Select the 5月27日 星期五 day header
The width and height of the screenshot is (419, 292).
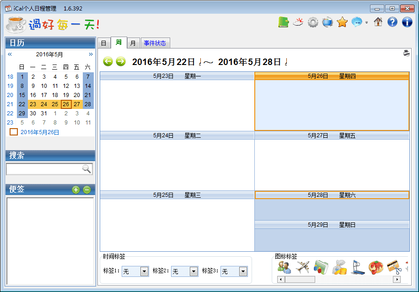(332, 135)
